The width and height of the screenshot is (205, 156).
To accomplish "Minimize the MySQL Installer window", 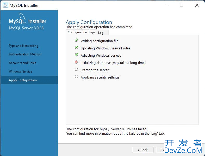I will [x=166, y=5].
